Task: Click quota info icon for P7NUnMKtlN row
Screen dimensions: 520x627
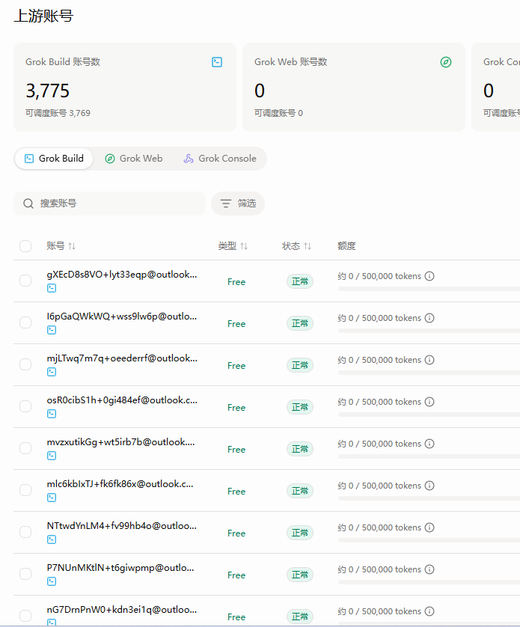Action: tap(429, 569)
